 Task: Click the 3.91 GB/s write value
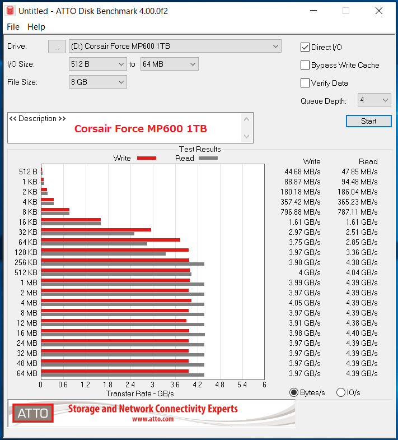click(305, 323)
